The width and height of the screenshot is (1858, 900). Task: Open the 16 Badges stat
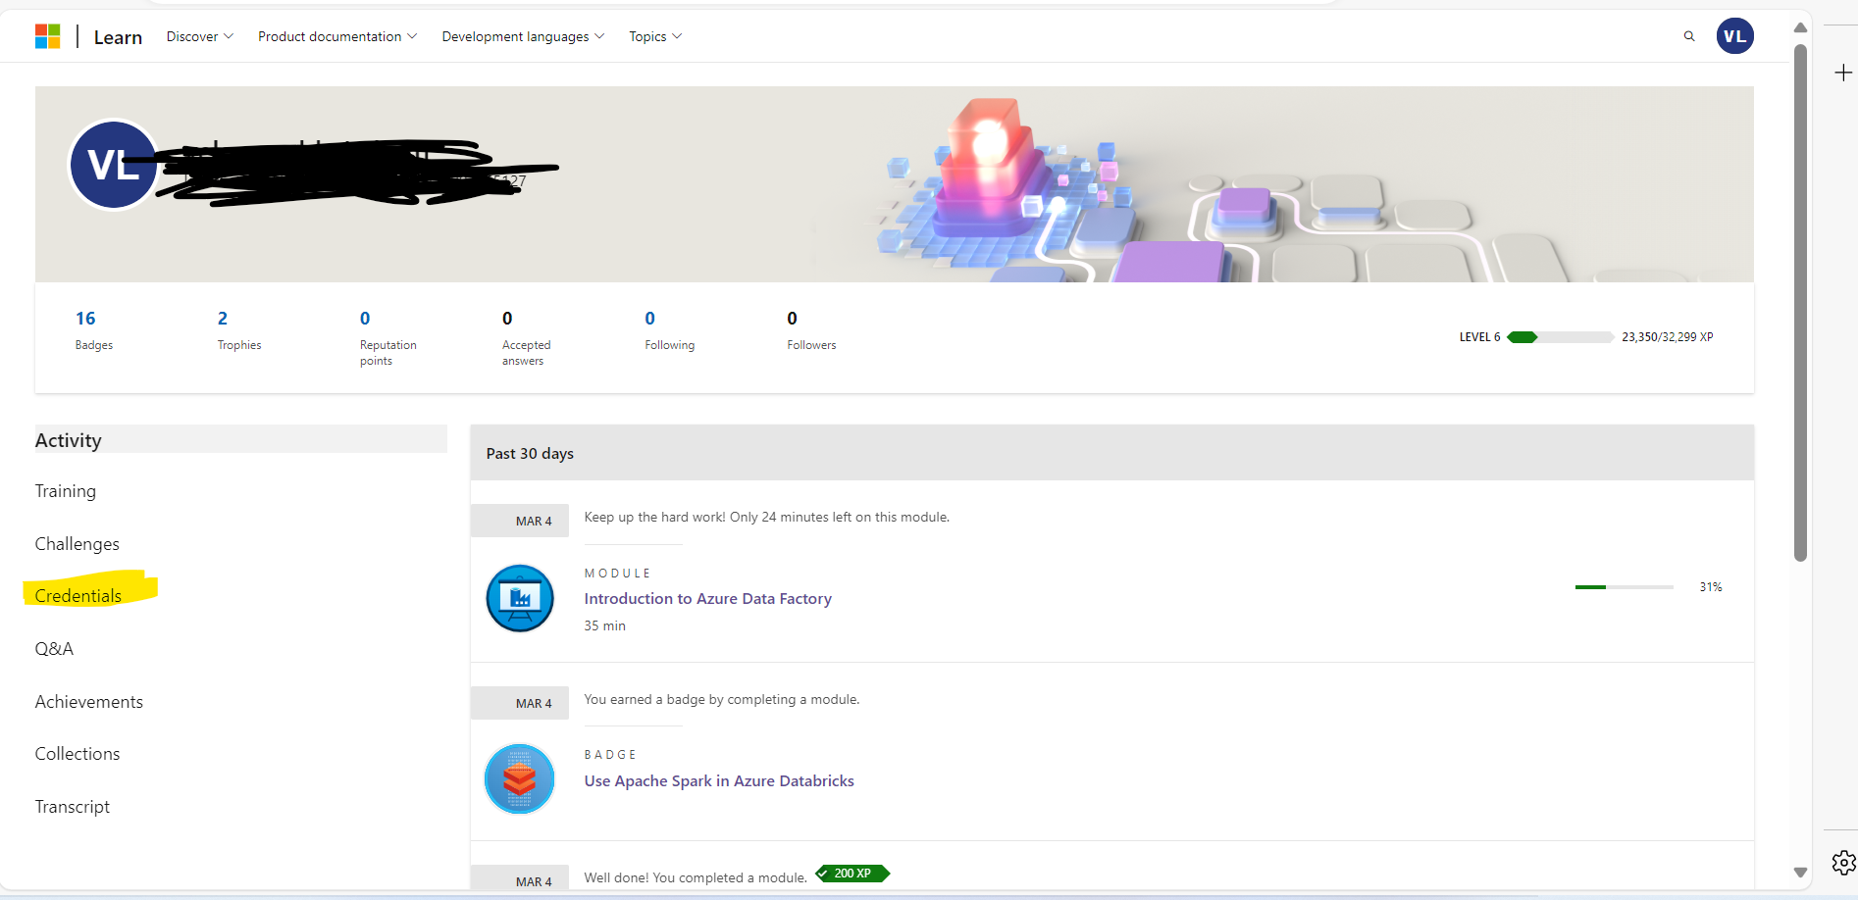click(x=94, y=330)
